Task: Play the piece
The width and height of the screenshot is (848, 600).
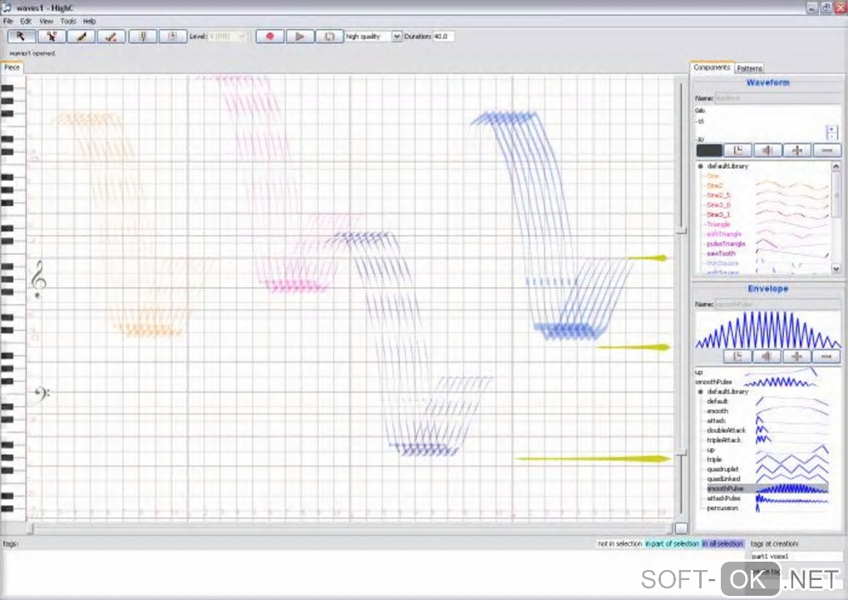Action: tap(299, 37)
